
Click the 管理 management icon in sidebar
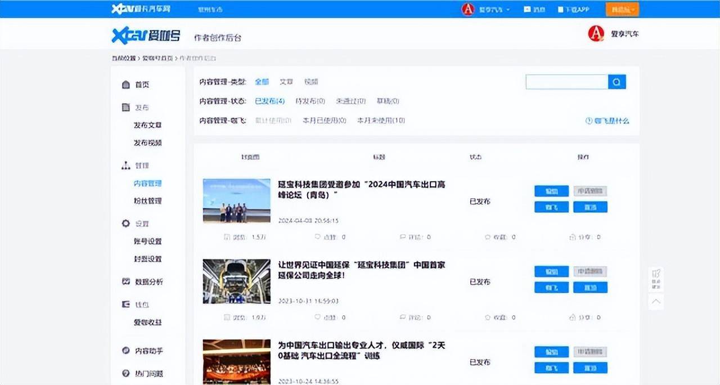pos(126,166)
